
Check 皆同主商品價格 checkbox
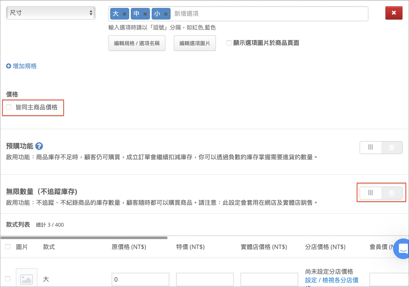9,107
